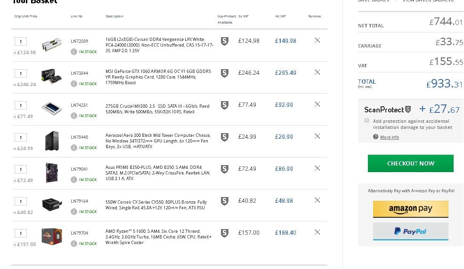The image size is (464, 269).
Task: Remove MSI GTX 1060 from basket
Action: click(x=317, y=72)
